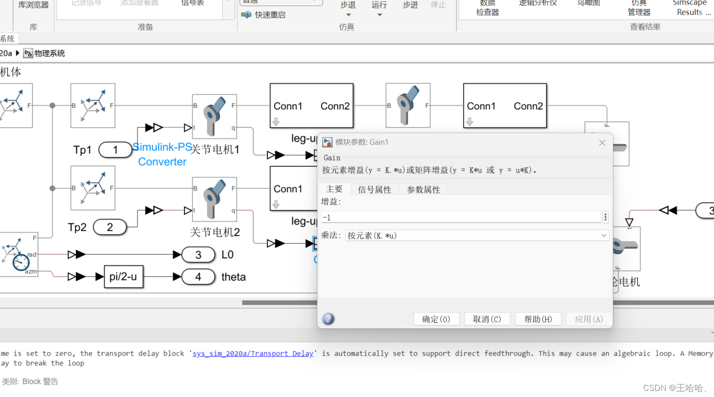Click 确定(O) to confirm

click(436, 319)
